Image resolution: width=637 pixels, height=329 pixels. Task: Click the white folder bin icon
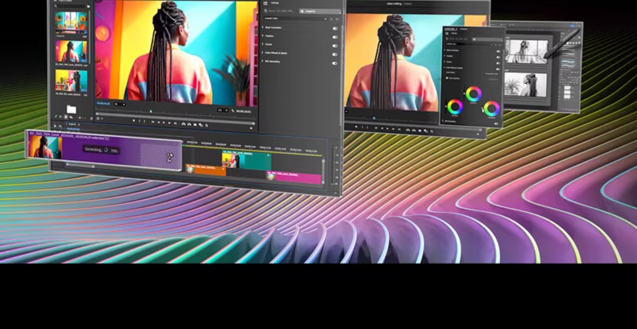point(71,109)
